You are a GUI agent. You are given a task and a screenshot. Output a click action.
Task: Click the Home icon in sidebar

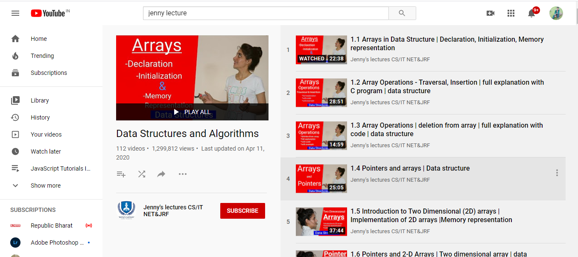coord(15,39)
